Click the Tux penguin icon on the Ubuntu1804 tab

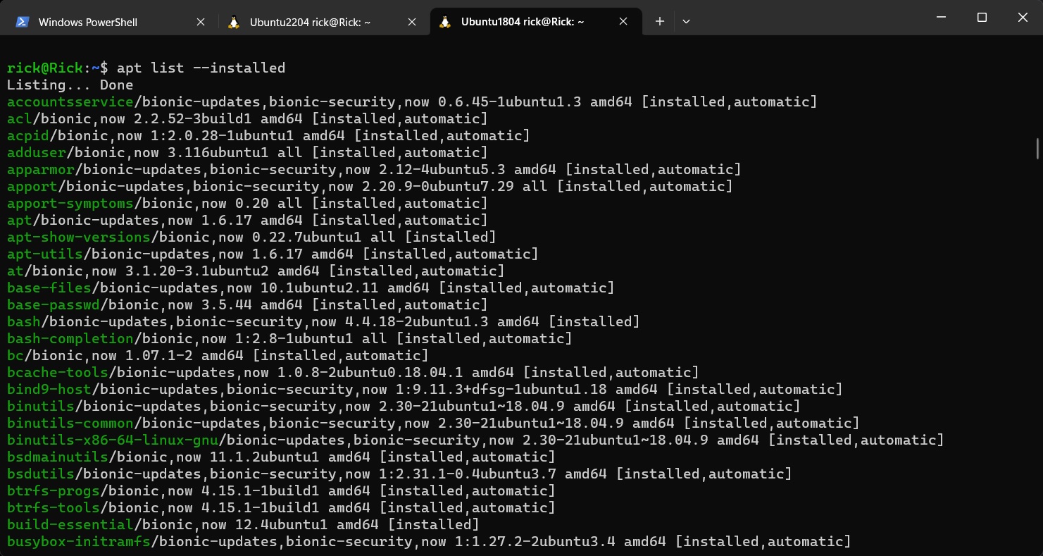coord(444,22)
